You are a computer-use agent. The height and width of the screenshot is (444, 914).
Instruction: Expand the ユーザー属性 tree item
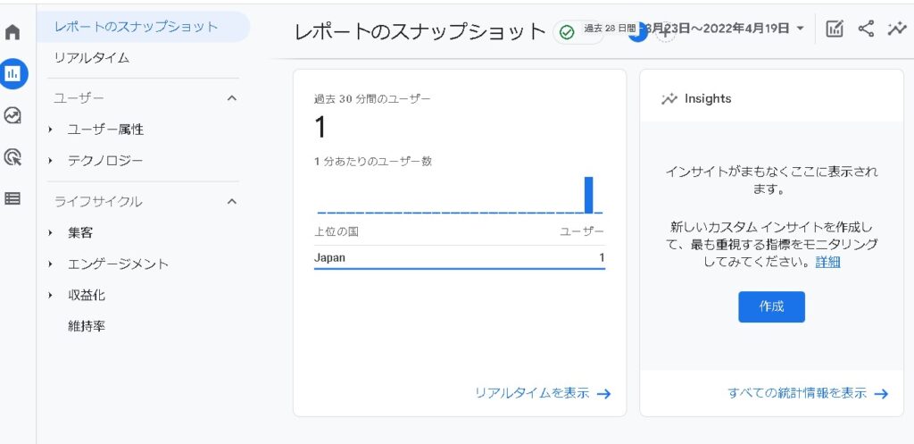tap(52, 130)
